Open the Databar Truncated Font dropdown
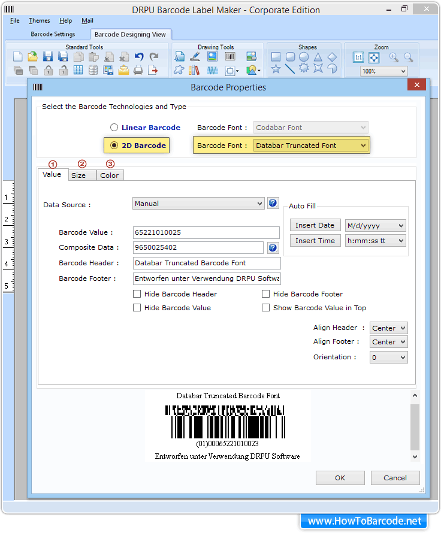This screenshot has width=441, height=533. 310,146
